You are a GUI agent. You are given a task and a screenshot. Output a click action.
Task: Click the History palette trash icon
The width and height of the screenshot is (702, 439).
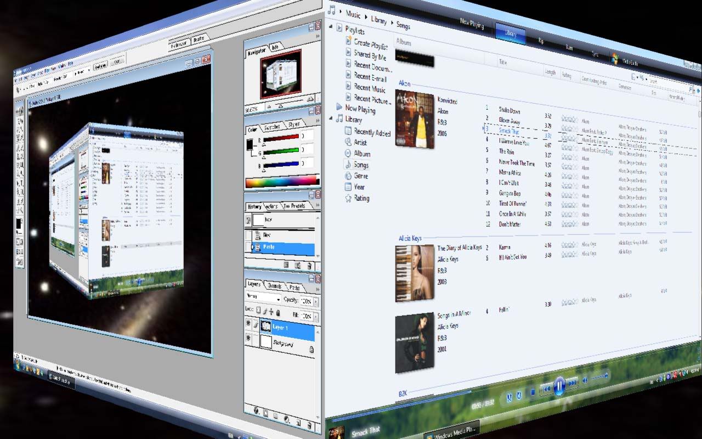[x=309, y=266]
